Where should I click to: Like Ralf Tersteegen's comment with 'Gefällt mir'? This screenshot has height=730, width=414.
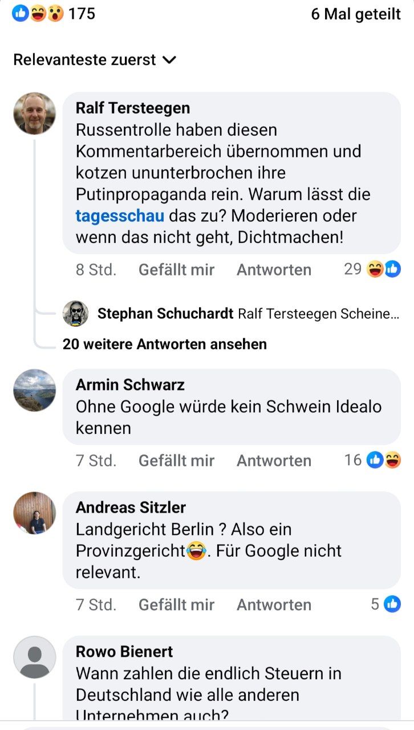tap(176, 270)
